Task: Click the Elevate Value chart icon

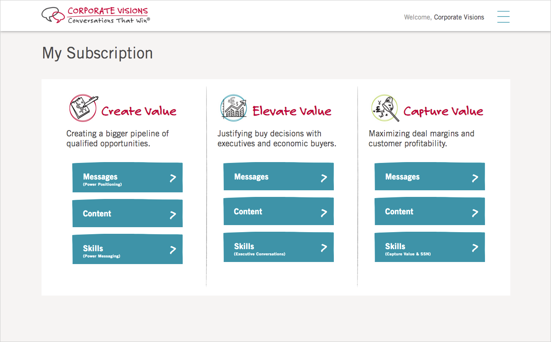Action: coord(234,108)
